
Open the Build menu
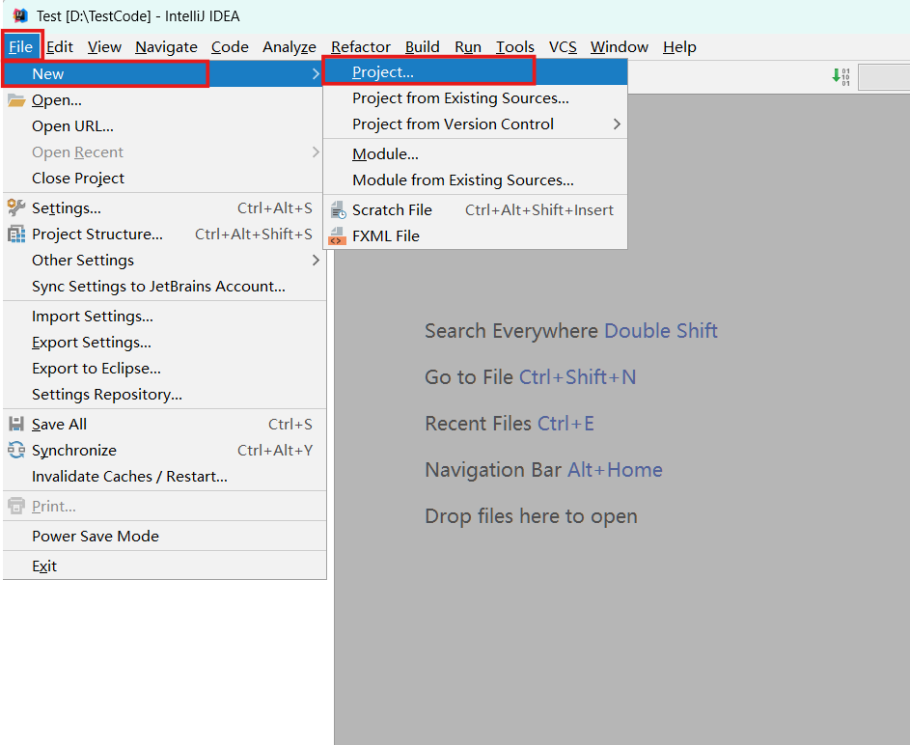[423, 46]
